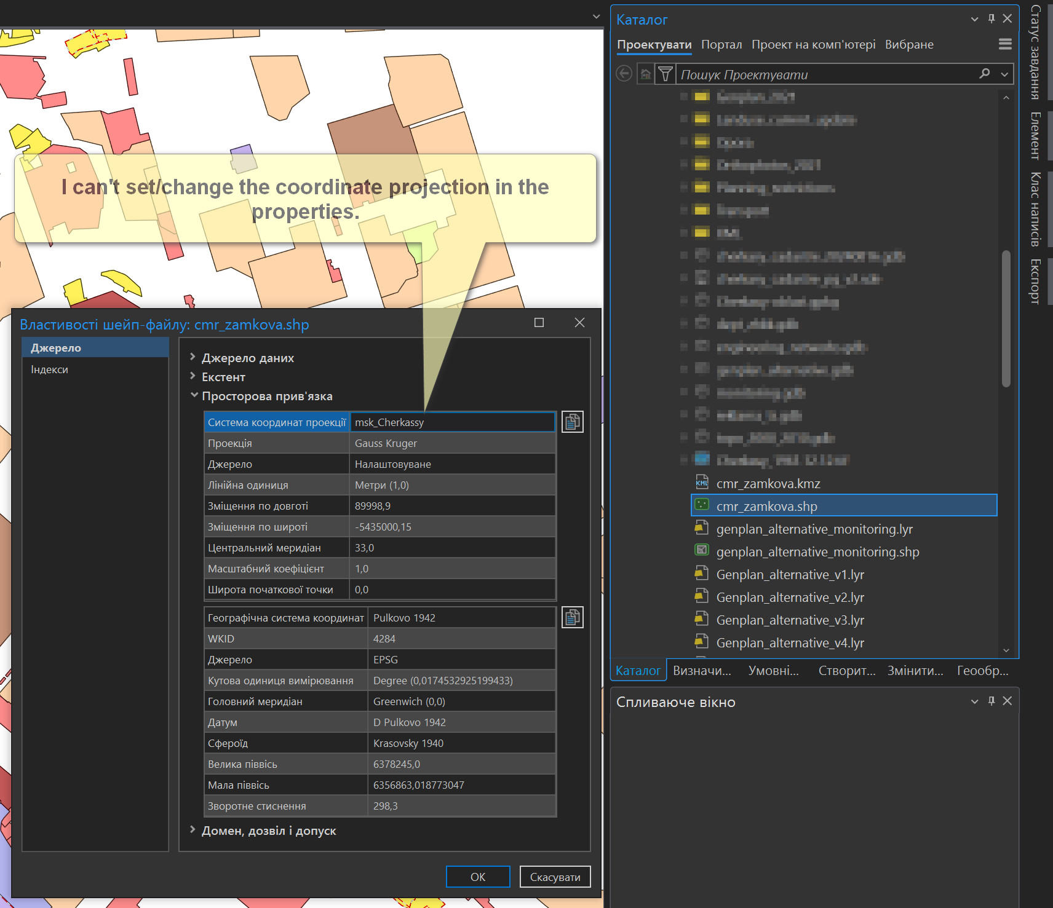Click the shapefile icon of cmr_zamkova.shp
This screenshot has width=1053, height=908.
(702, 505)
